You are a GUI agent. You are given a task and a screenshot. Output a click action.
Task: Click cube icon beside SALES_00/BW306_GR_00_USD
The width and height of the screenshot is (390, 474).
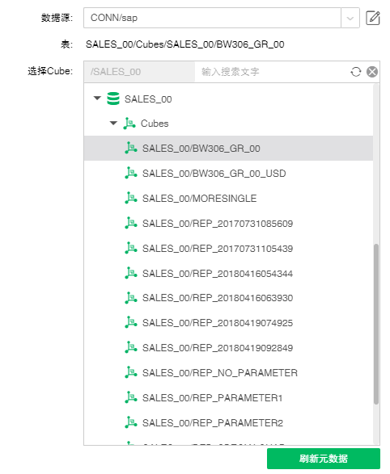(x=131, y=173)
